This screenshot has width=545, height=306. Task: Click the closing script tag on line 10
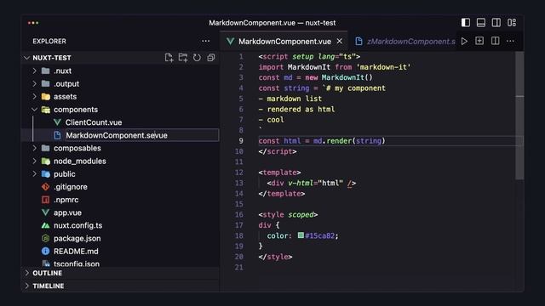(278, 151)
